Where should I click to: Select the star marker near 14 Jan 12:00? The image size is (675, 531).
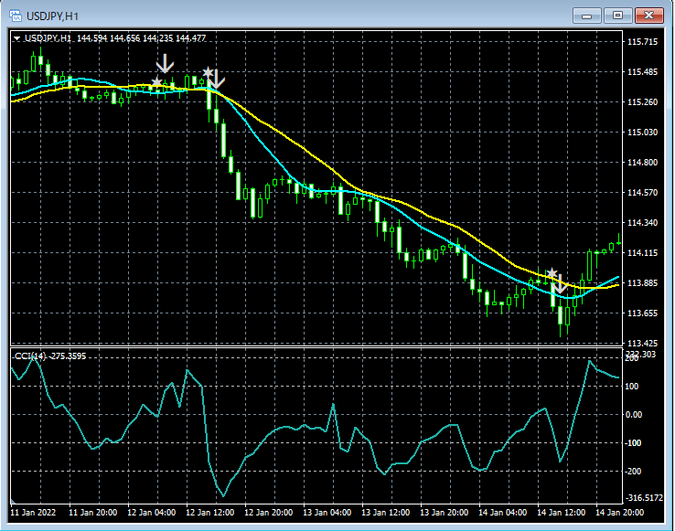tap(552, 273)
